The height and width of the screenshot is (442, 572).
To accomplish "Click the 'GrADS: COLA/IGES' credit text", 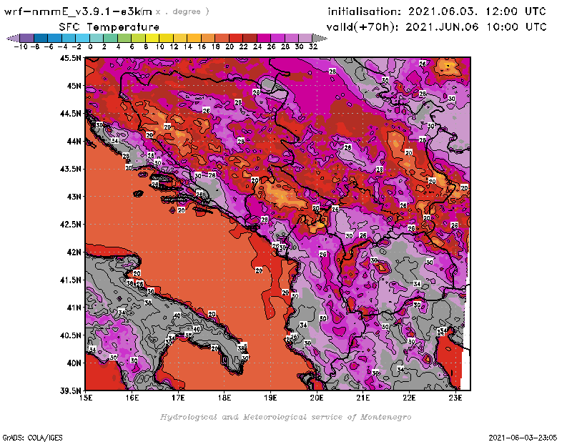I will click(x=32, y=438).
